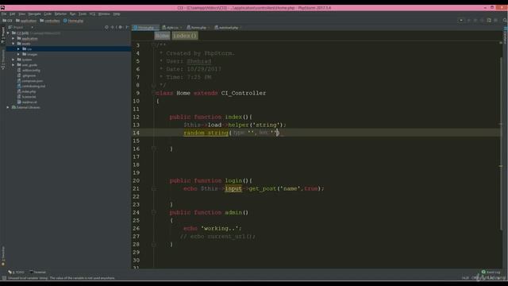
Task: Select index.php in project tree
Action: coord(26,91)
